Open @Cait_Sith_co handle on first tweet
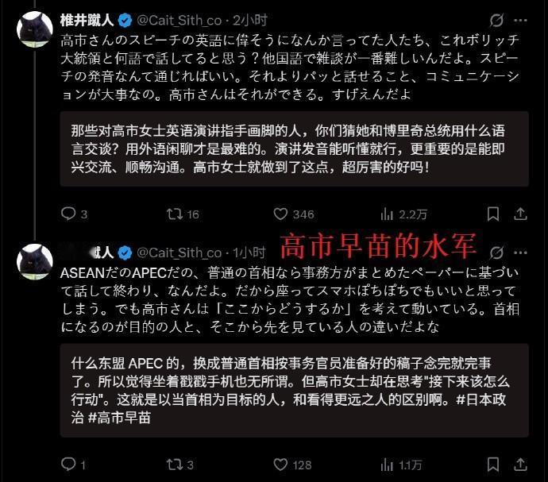 pyautogui.click(x=179, y=21)
